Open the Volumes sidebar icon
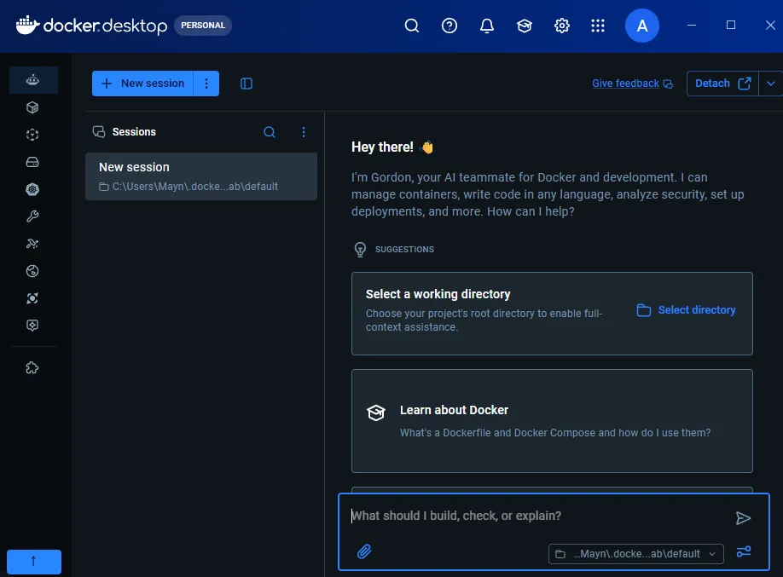The width and height of the screenshot is (783, 577). click(x=32, y=162)
